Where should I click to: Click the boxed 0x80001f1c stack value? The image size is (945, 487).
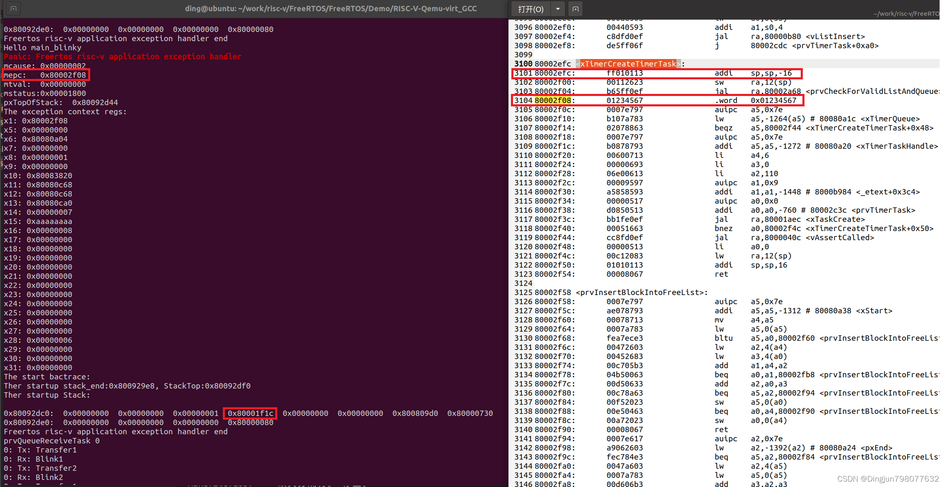pyautogui.click(x=250, y=413)
